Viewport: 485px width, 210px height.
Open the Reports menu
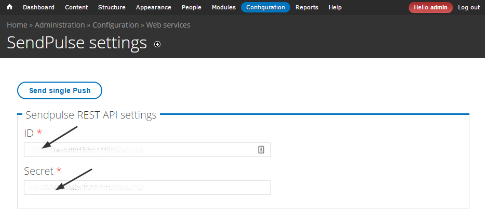[x=307, y=7]
